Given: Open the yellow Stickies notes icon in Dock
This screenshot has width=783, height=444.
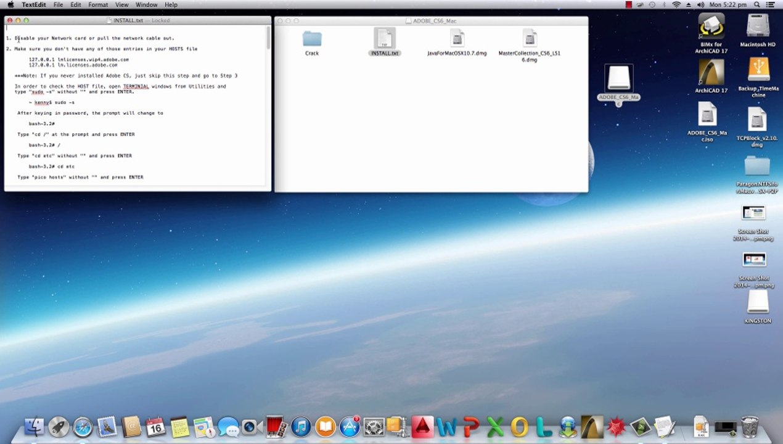Looking at the screenshot, I should pos(179,427).
